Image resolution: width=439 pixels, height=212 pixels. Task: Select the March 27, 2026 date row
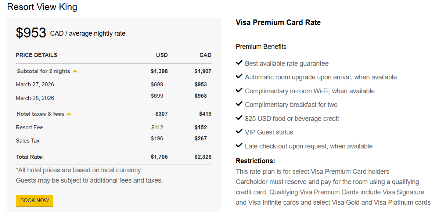tap(35, 85)
